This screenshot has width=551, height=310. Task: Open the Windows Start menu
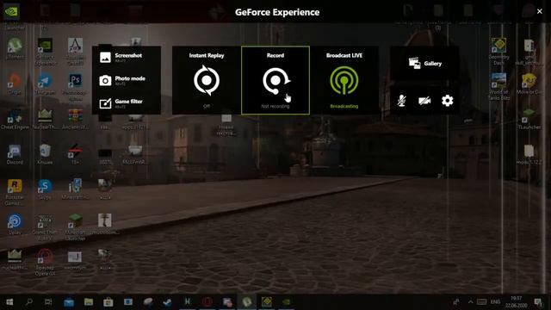(x=9, y=302)
